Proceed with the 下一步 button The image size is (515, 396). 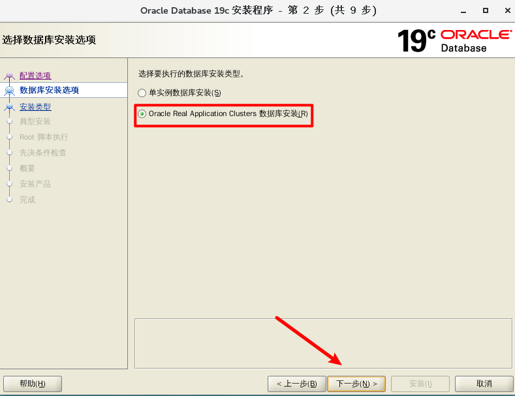pyautogui.click(x=356, y=384)
